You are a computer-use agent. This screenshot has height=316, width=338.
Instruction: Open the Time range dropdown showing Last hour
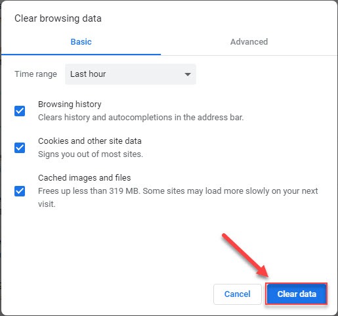point(131,74)
